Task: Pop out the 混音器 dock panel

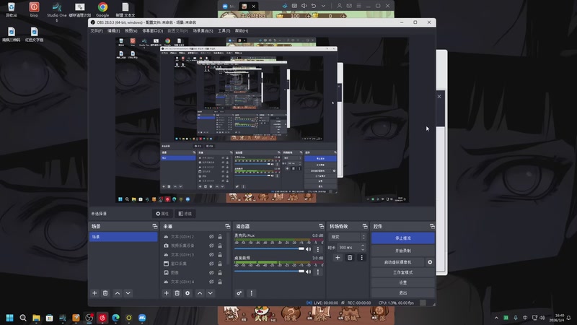Action: point(321,226)
